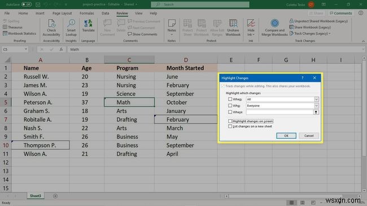Click the Comments button
367x206 pixels.
(x=340, y=14)
